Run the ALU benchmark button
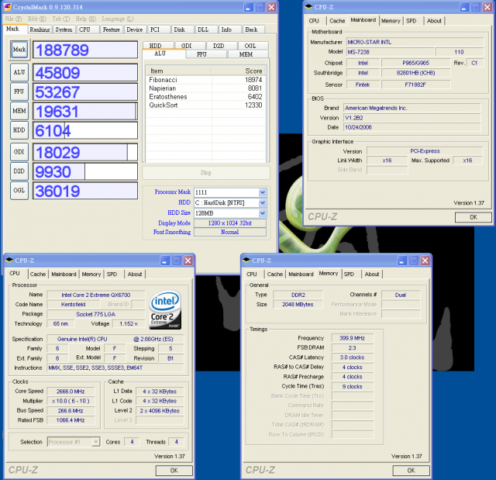 pyautogui.click(x=19, y=72)
